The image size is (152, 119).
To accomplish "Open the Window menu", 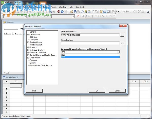I will (63, 7).
